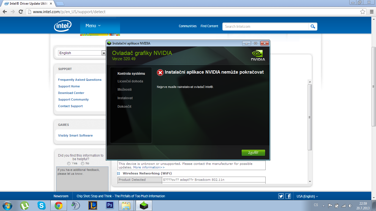This screenshot has height=211, width=376.
Task: Switch to Google Chrome on the taskbar
Action: [x=58, y=206]
